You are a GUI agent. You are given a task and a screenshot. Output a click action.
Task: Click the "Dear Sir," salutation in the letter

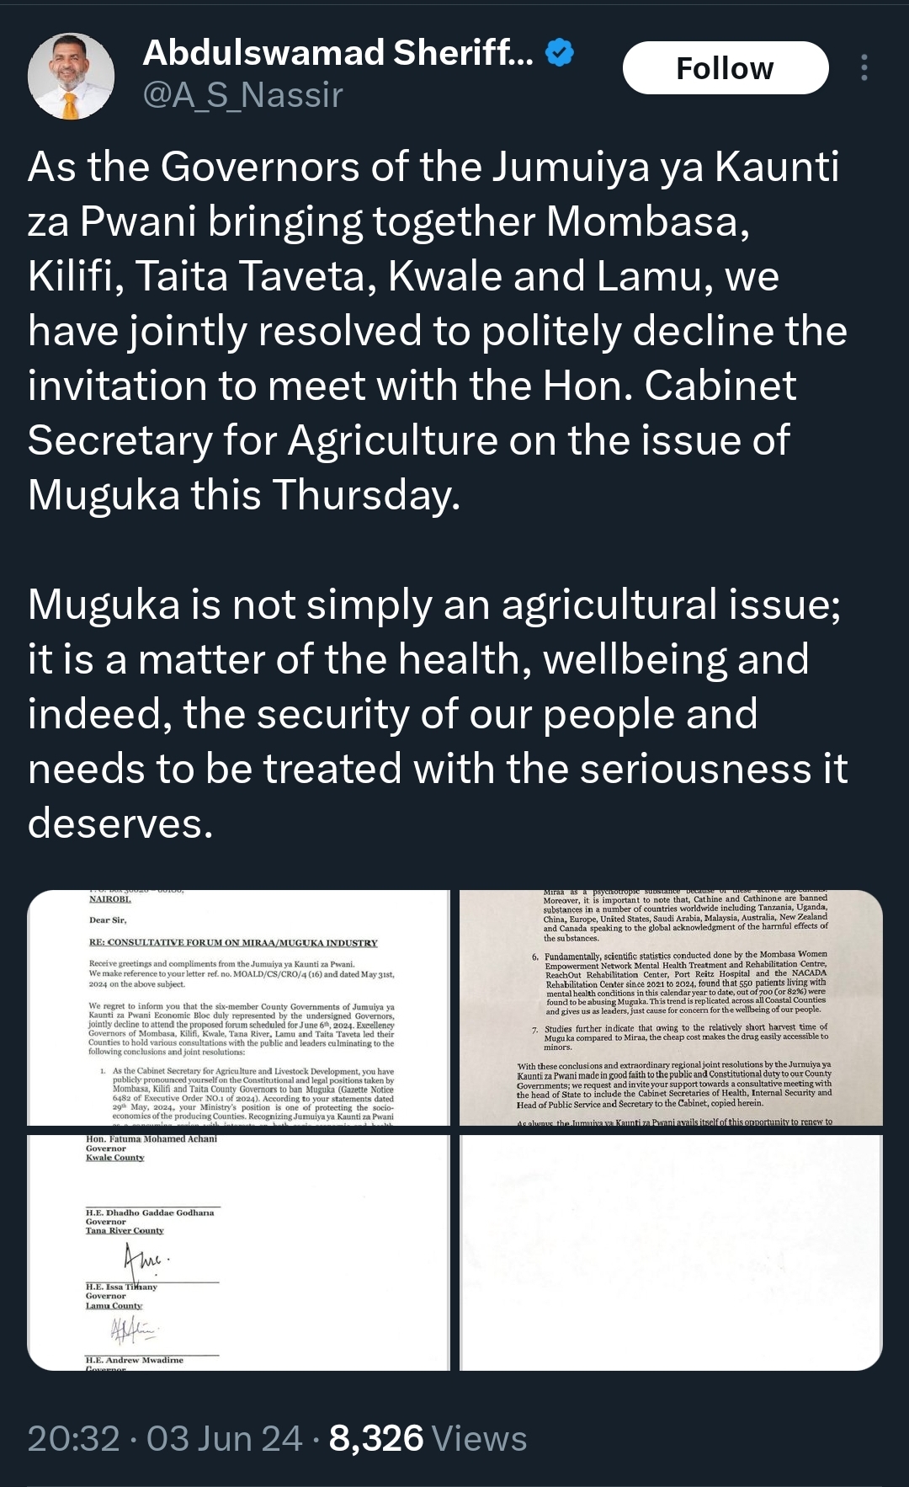tap(108, 919)
